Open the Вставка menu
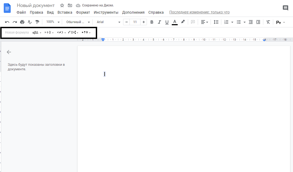This screenshot has height=172, width=293. pos(65,12)
